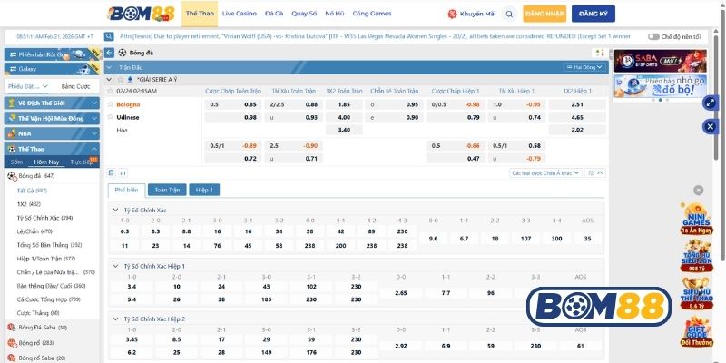This screenshot has width=726, height=363.
Task: Open Siêu Hũ Thể Thao icon
Action: point(696,293)
